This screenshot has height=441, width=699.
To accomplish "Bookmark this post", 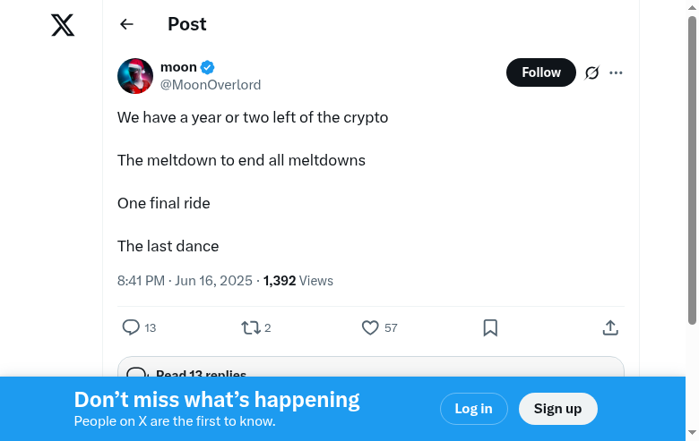I will (490, 327).
